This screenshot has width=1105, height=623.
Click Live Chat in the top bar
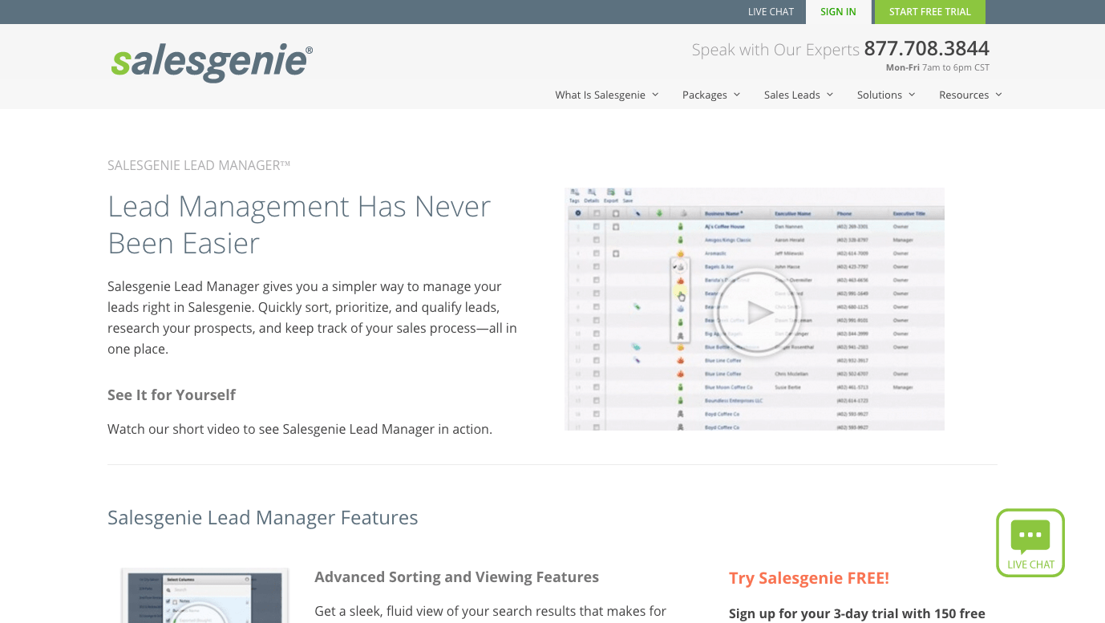771,12
